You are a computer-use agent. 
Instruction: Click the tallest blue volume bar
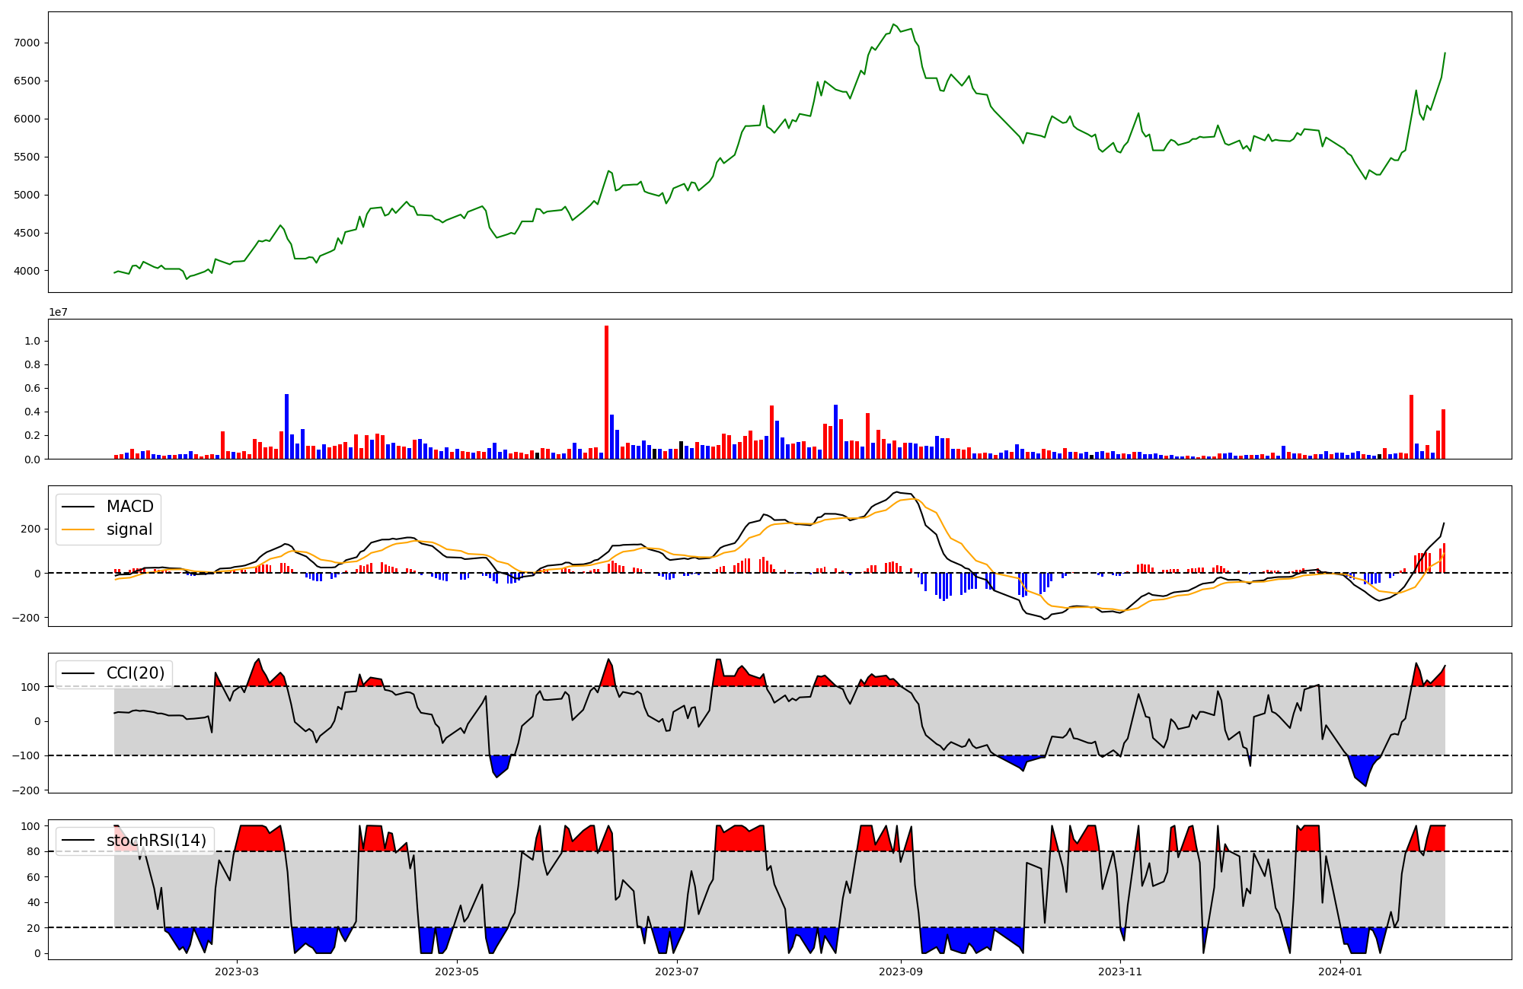tap(286, 426)
